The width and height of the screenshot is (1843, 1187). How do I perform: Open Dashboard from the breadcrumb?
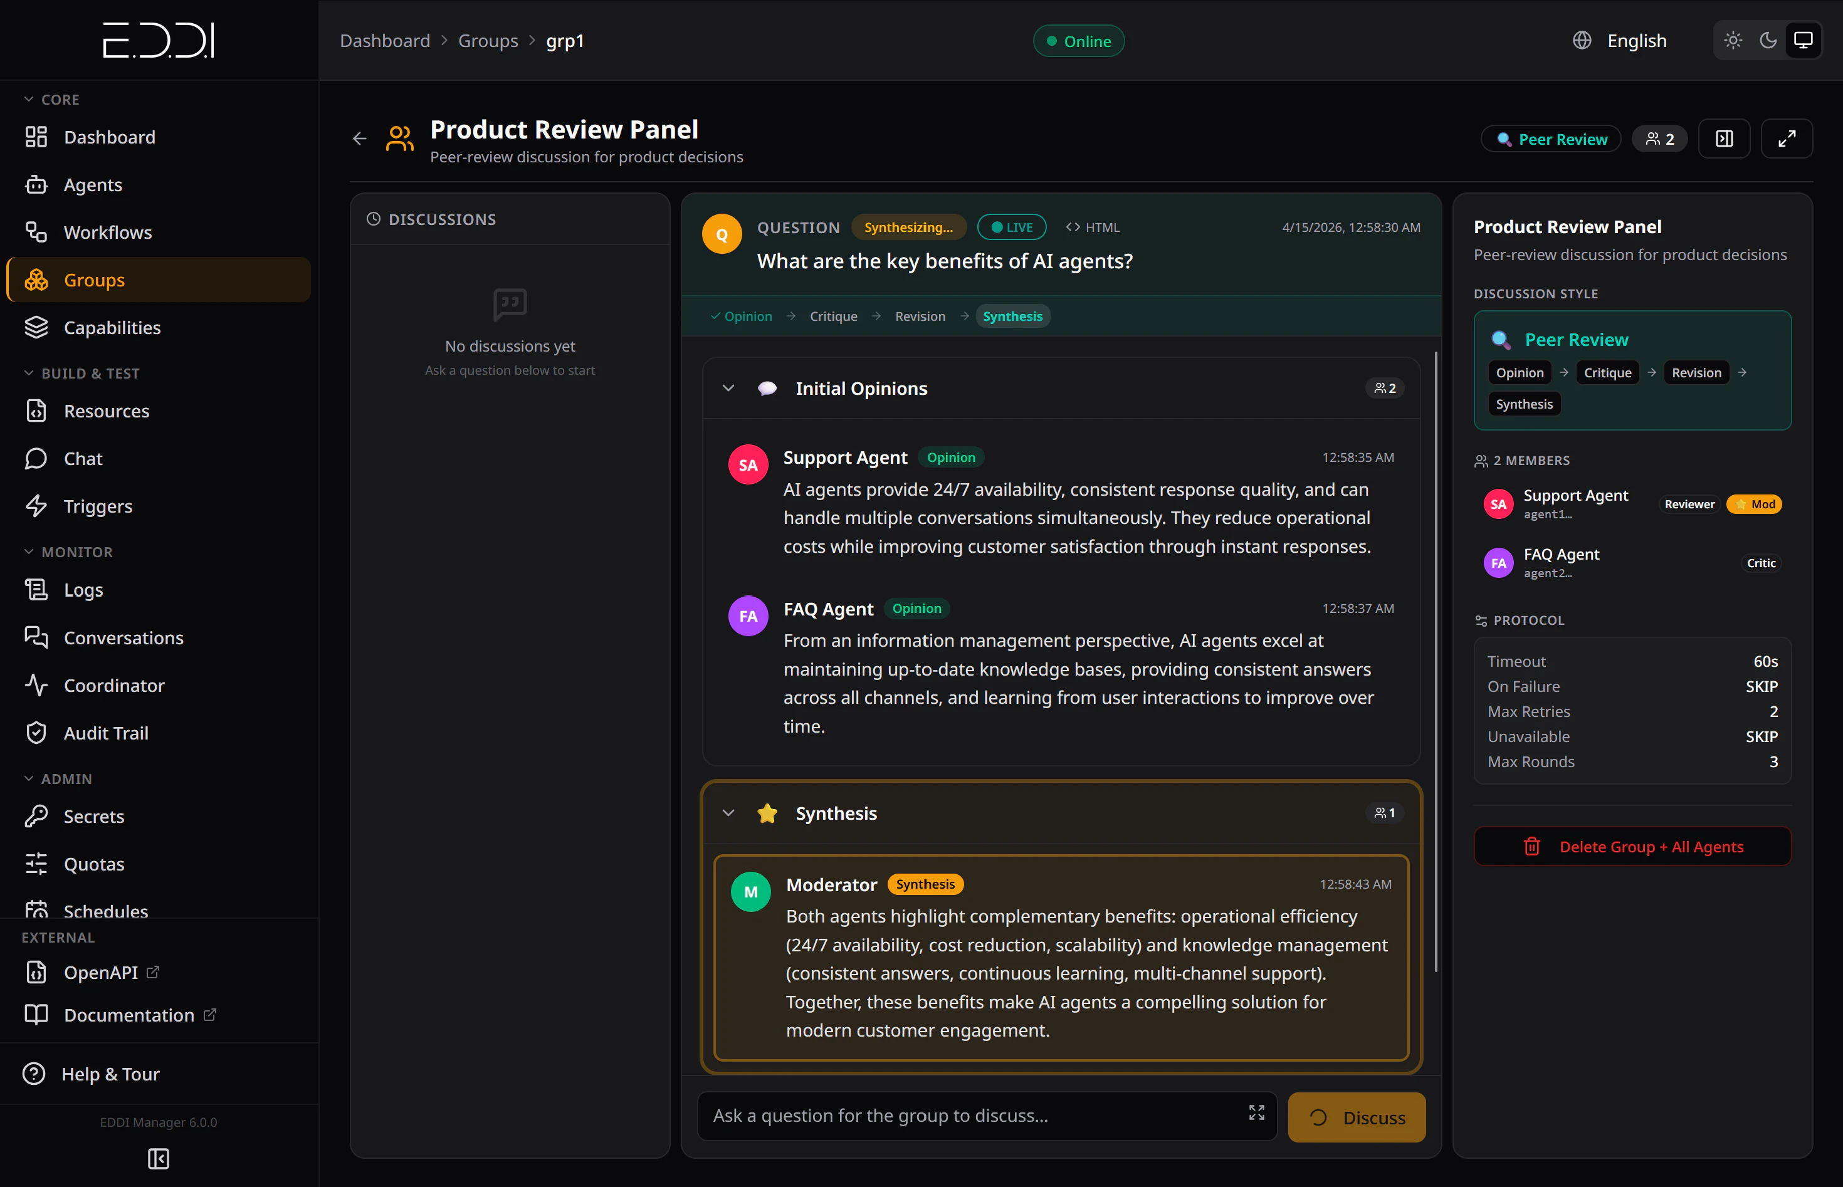tap(385, 40)
